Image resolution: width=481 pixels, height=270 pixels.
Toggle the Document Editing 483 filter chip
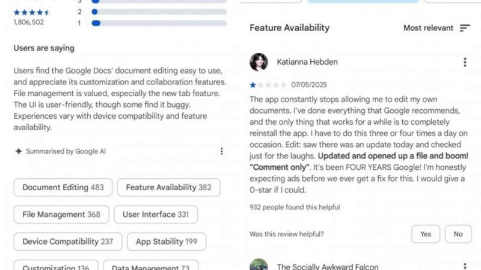pyautogui.click(x=63, y=188)
